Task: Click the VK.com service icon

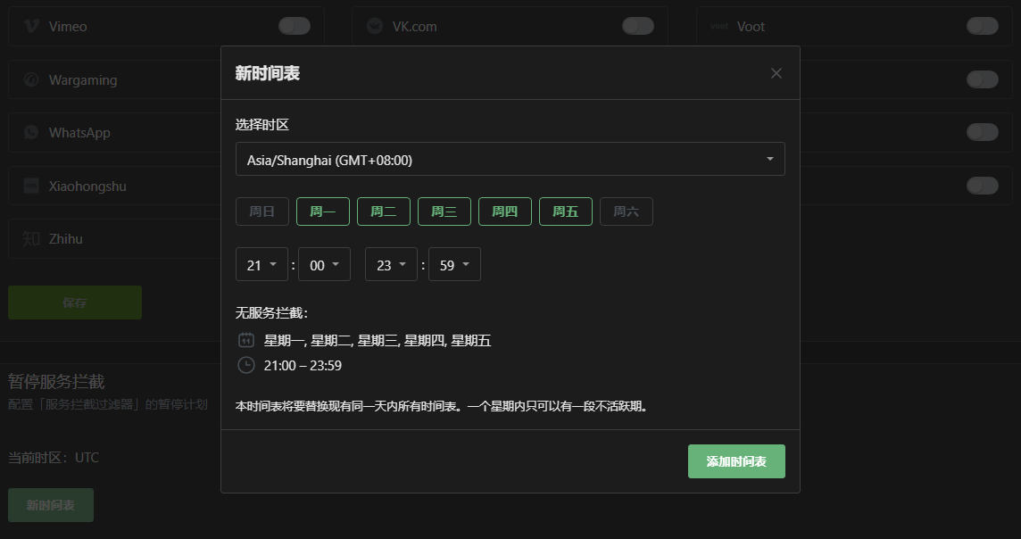Action: click(x=374, y=26)
